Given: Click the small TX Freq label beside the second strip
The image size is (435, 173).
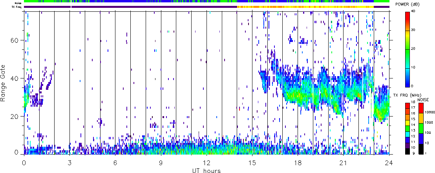Looking at the screenshot, I should (17, 7).
